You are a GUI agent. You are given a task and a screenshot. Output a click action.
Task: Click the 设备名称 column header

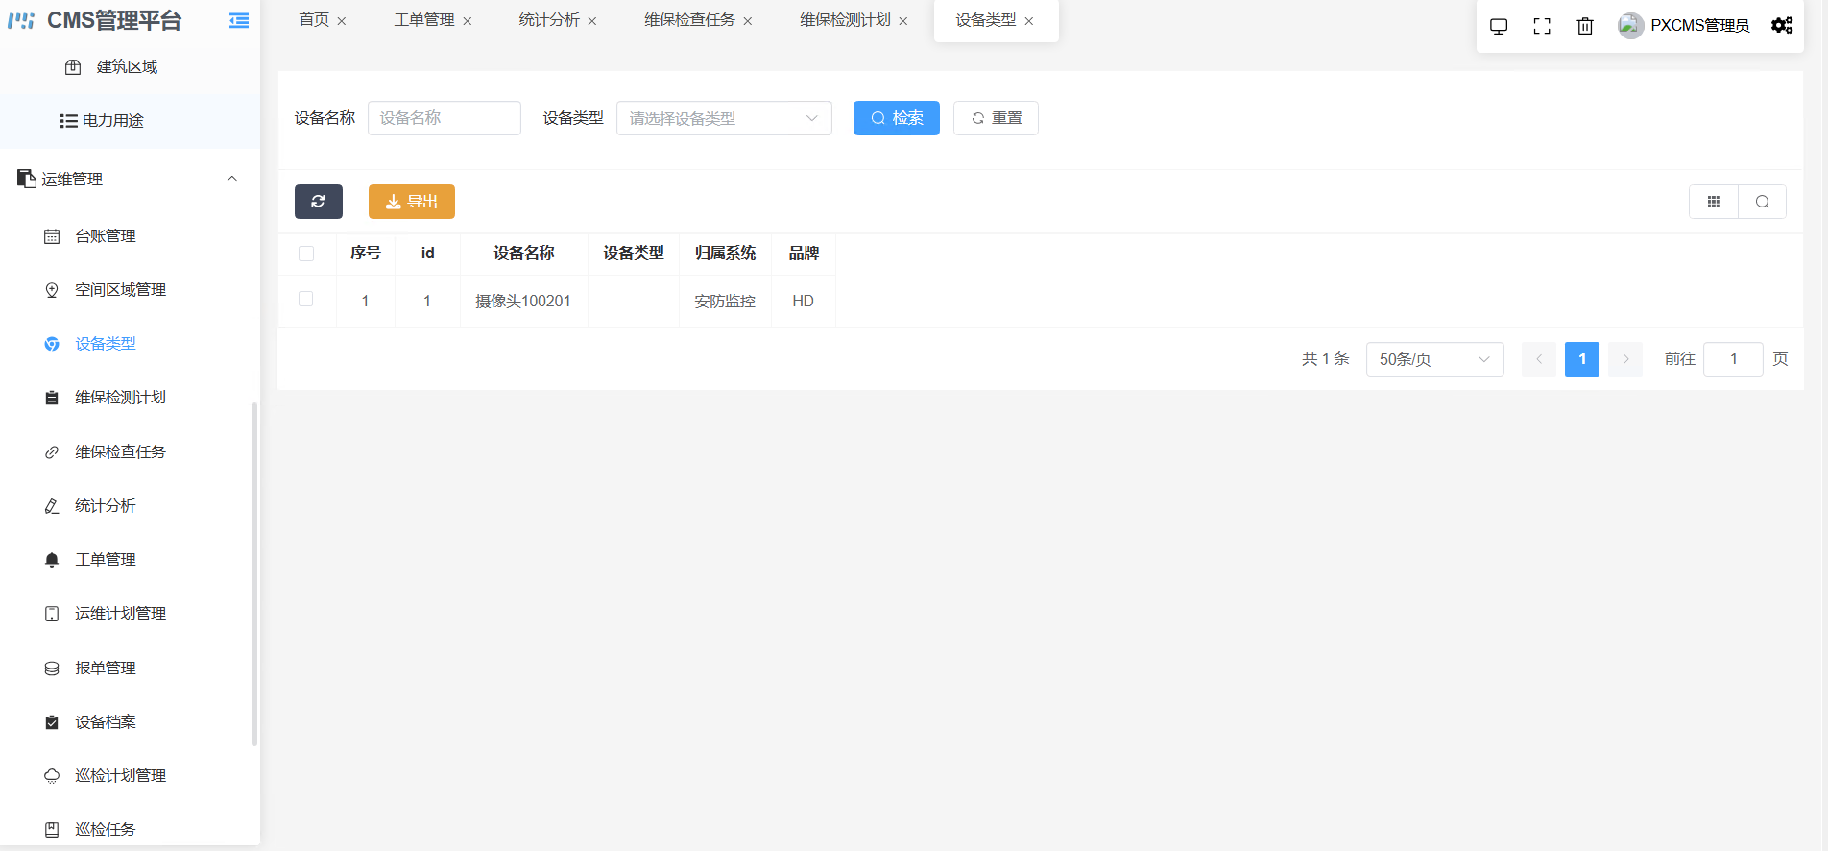[x=524, y=254]
